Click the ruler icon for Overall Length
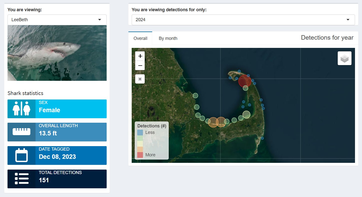This screenshot has width=362, height=197. (x=22, y=132)
